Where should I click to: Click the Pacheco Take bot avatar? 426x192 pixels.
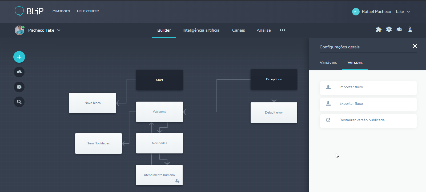tap(19, 30)
